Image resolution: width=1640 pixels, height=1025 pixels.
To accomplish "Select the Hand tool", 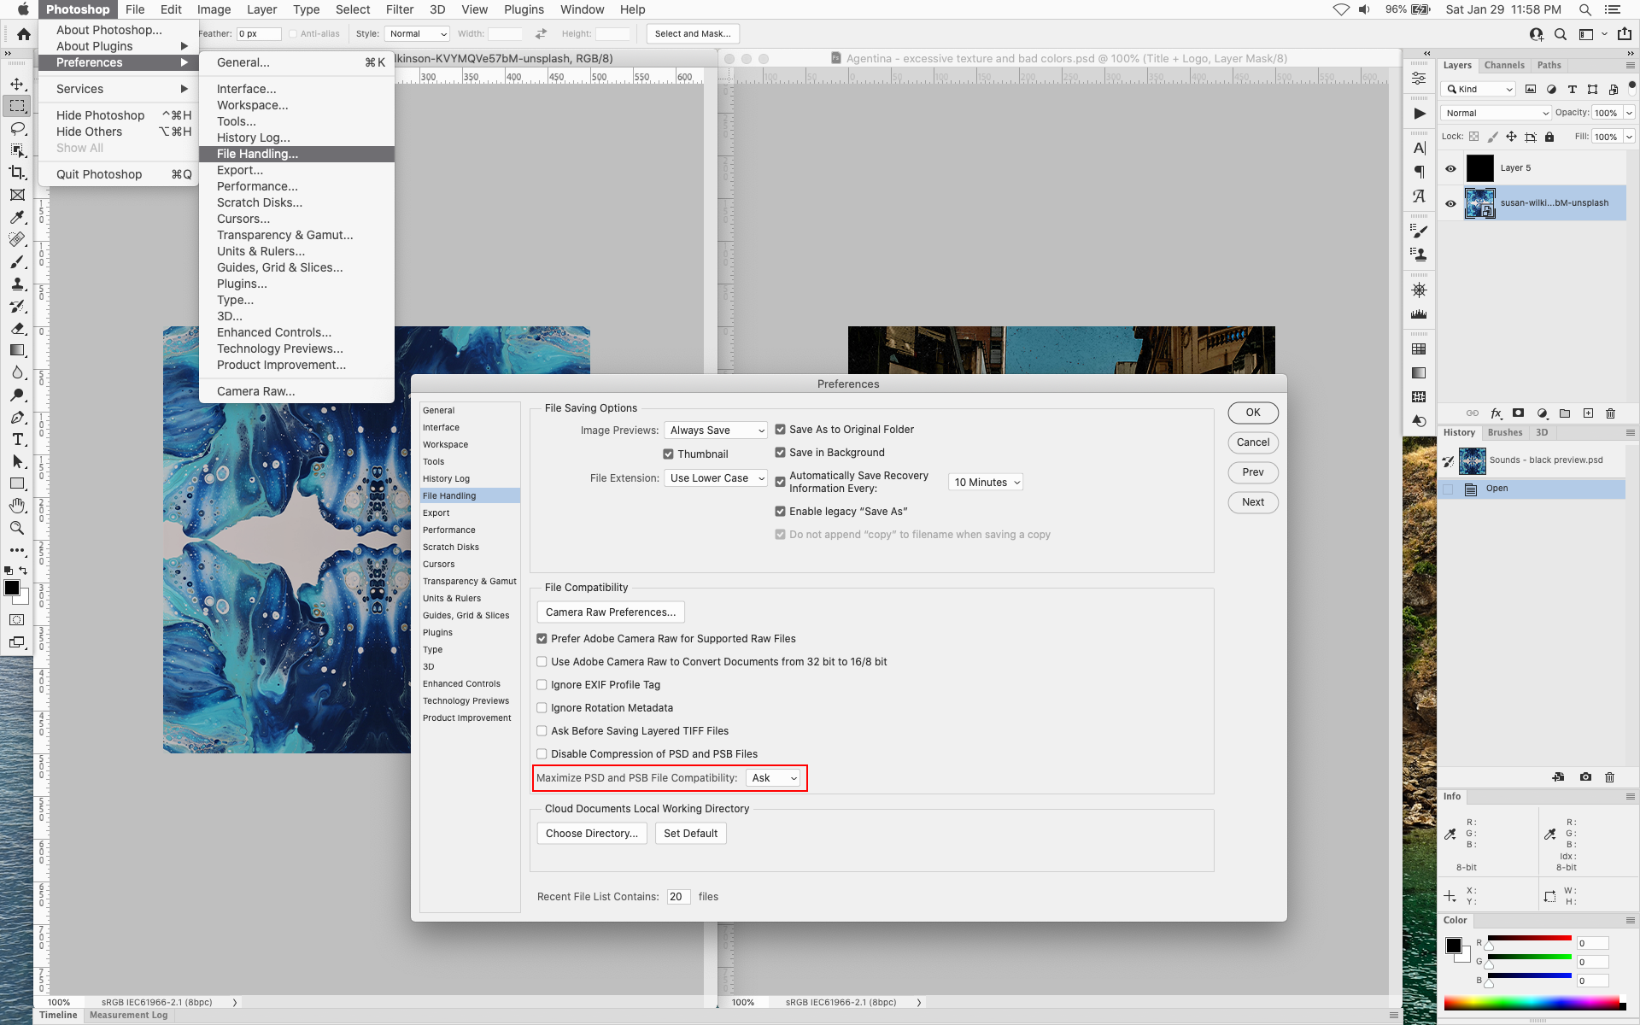I will click(17, 505).
